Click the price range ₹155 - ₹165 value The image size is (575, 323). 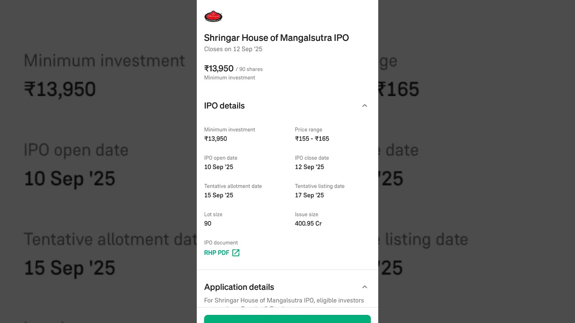click(x=312, y=139)
